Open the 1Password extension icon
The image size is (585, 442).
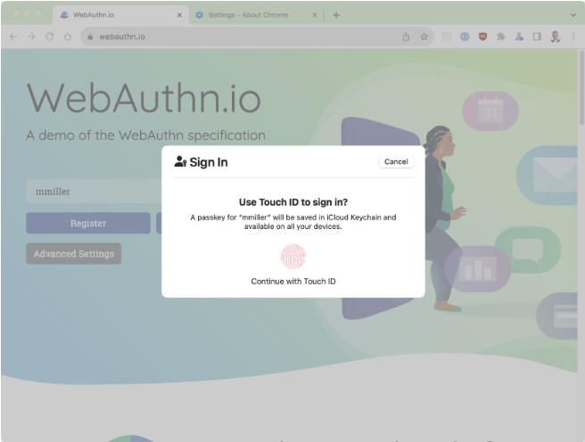pyautogui.click(x=465, y=37)
